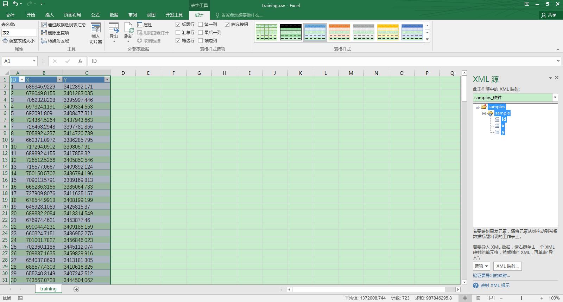Click the macro recording icon in status bar
563x302 pixels.
[x=20, y=298]
